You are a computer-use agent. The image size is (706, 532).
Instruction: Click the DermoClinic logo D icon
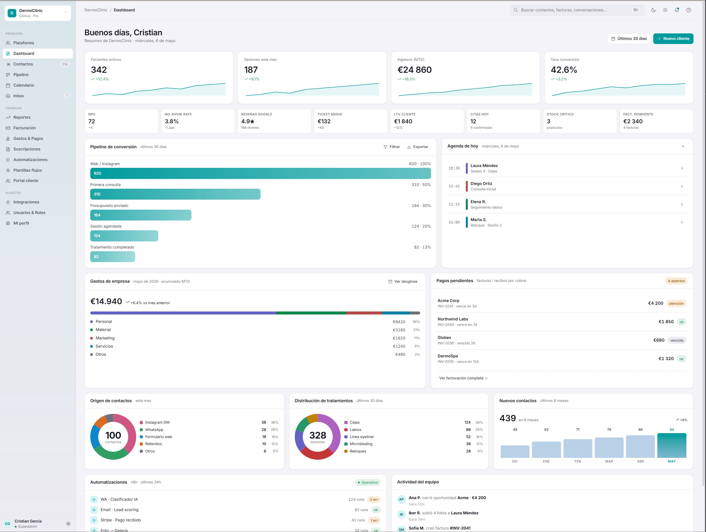(x=12, y=13)
